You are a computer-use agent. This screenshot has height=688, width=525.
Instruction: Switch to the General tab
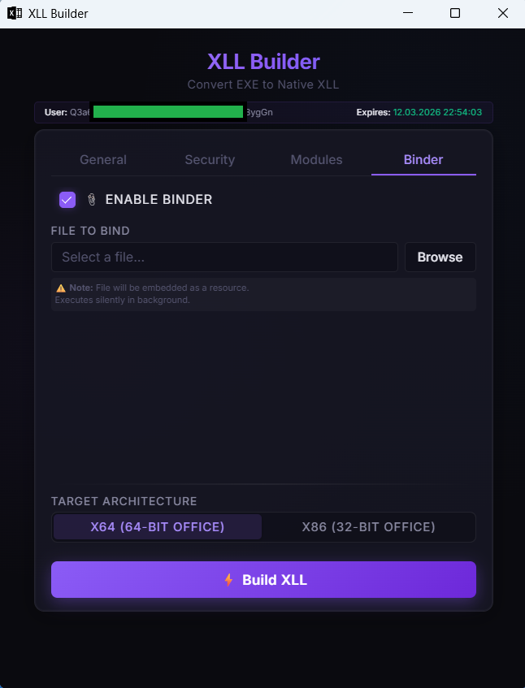(x=103, y=160)
